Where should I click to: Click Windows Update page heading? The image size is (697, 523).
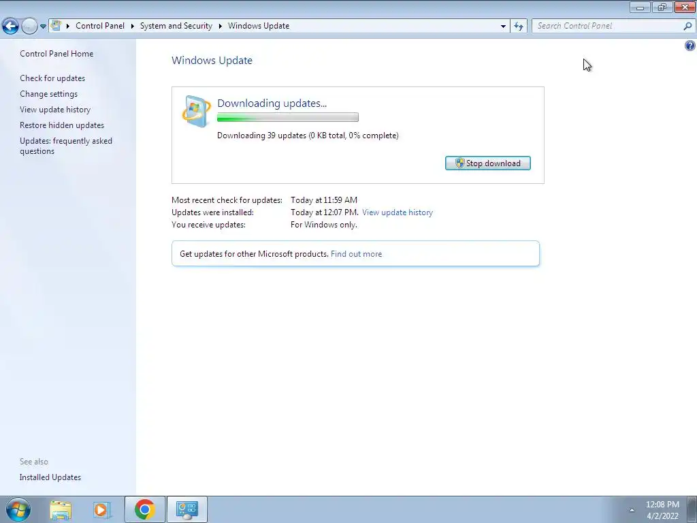pos(212,61)
